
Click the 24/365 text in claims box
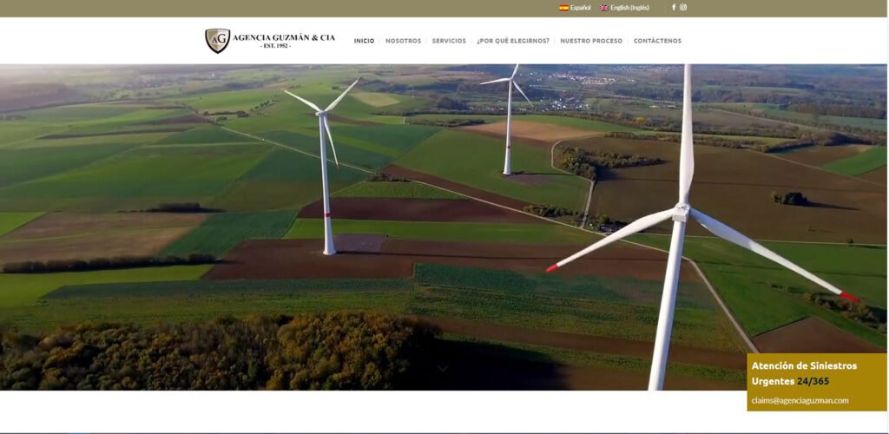tap(813, 381)
